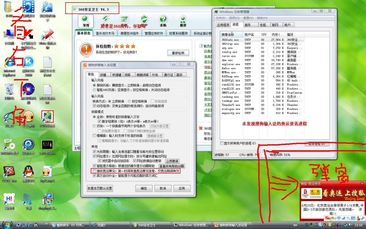Select the 1501594b image file on desktop
This screenshot has width=366, height=229.
(x=47, y=147)
